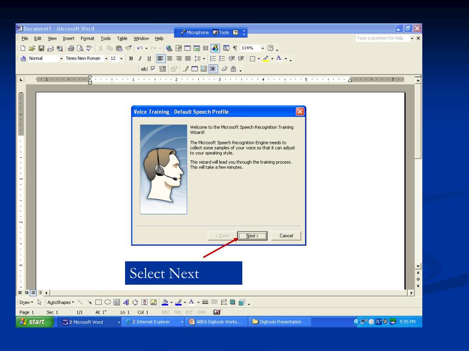Toggle Italic formatting
The width and height of the screenshot is (469, 351).
140,58
